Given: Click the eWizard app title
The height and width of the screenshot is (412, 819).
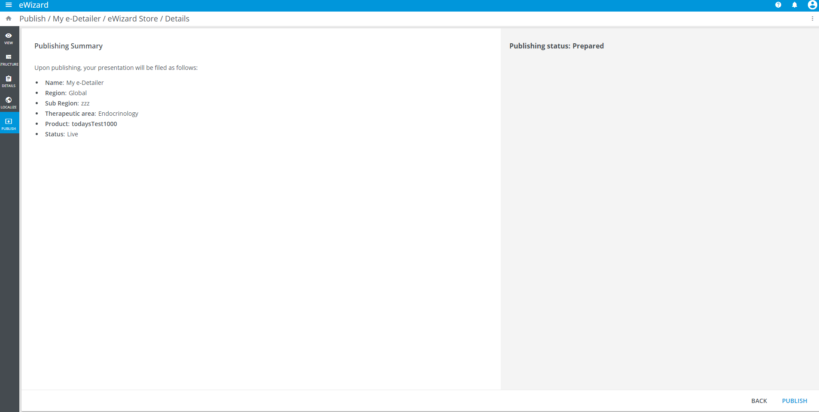Looking at the screenshot, I should (x=33, y=5).
